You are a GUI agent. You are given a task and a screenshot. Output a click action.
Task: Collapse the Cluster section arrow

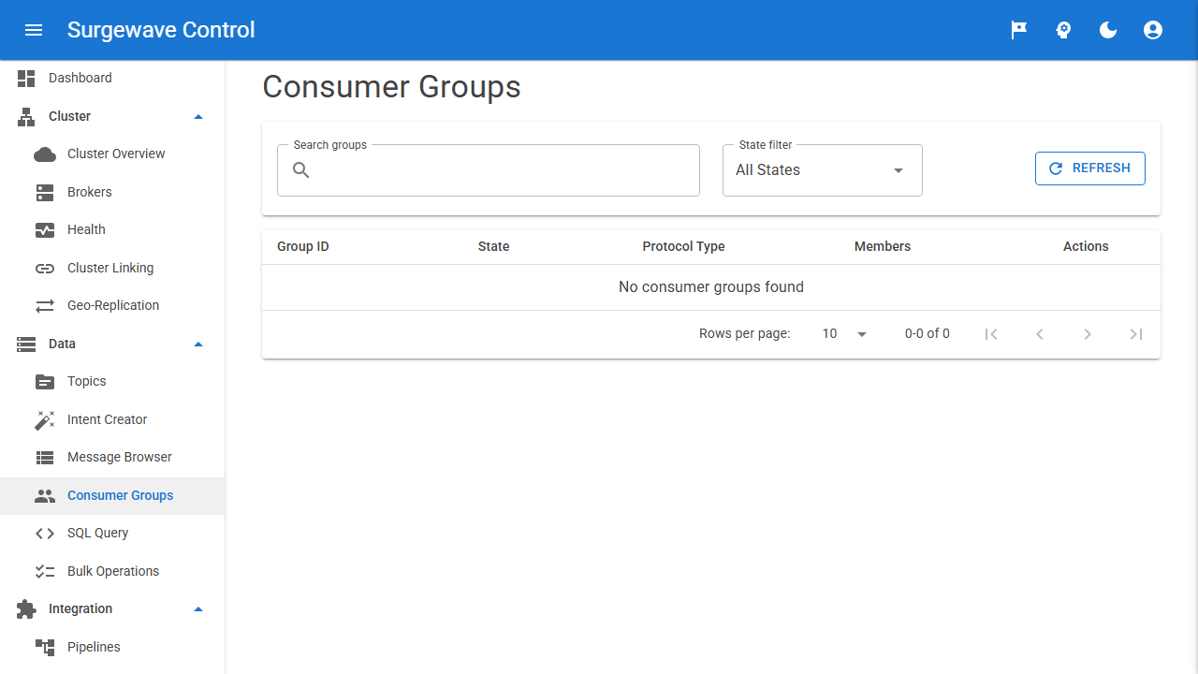[198, 117]
